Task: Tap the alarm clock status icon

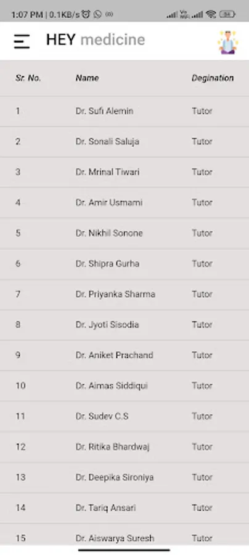Action: pos(86,15)
